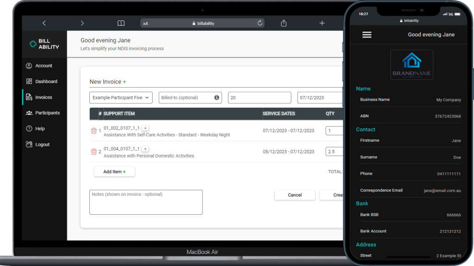Delete the first support item with the trash icon
Screen dimensions: 474x266
coord(94,131)
